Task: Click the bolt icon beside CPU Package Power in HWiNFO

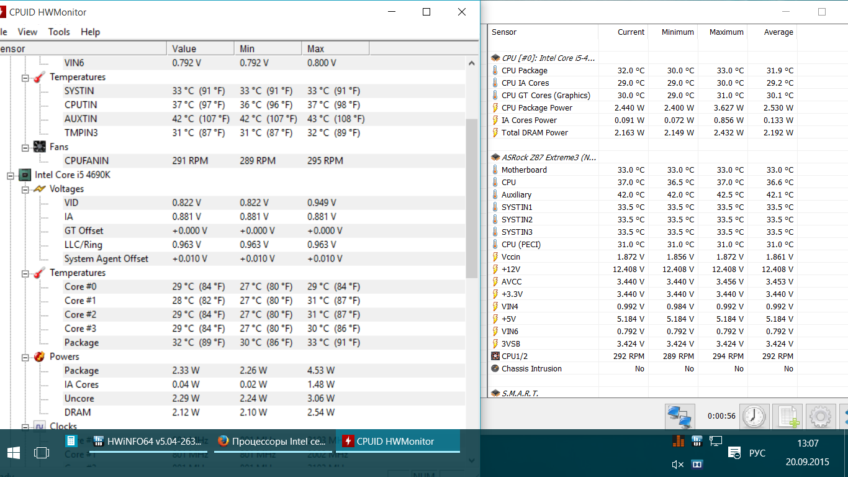Action: (495, 107)
